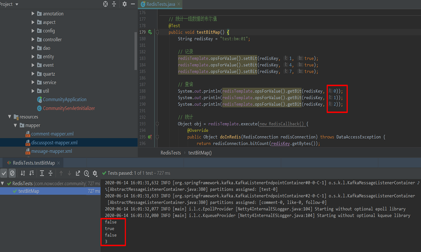Open CommunityServletInitializer class
The height and width of the screenshot is (252, 421).
tap(69, 108)
